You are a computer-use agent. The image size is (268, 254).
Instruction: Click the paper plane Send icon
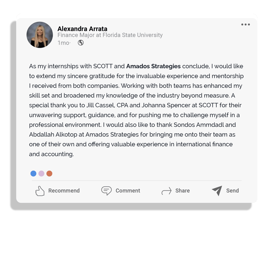point(217,190)
